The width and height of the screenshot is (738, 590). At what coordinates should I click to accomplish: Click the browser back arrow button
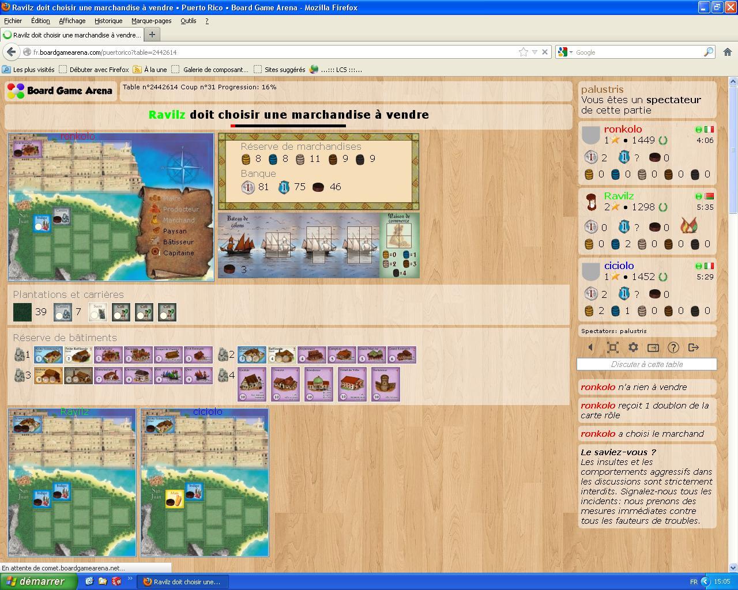[11, 52]
